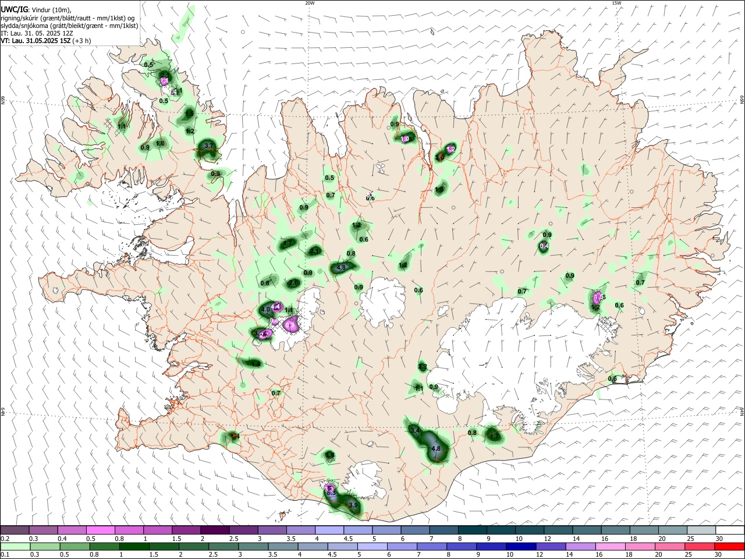745x559 pixels.
Task: Click the 8.3 precipitation value on the south coast
Action: click(332, 493)
